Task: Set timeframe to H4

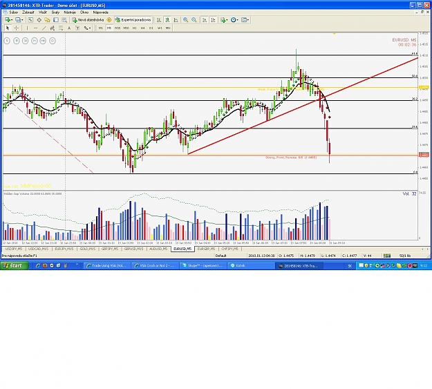Action: 142,28
